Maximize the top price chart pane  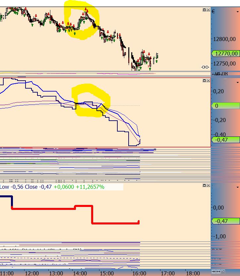click(204, 10)
